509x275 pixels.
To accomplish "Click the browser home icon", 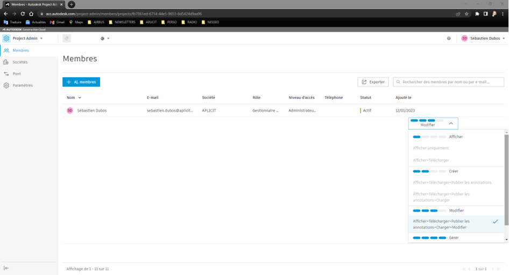I will (31, 14).
